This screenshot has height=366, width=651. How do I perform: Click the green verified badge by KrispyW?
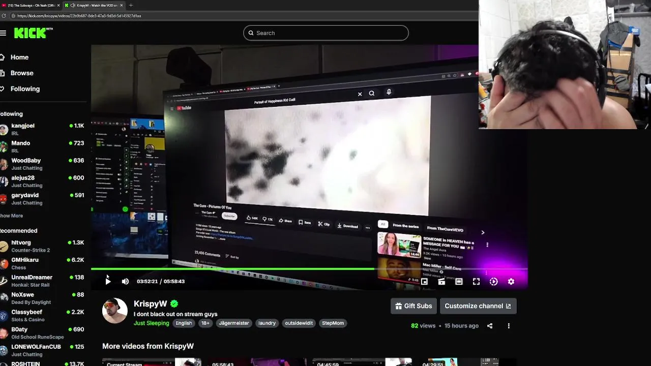(174, 303)
